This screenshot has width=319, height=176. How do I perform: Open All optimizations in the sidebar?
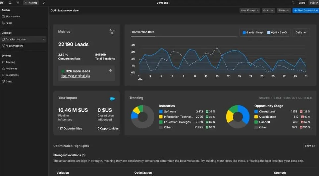click(x=15, y=46)
